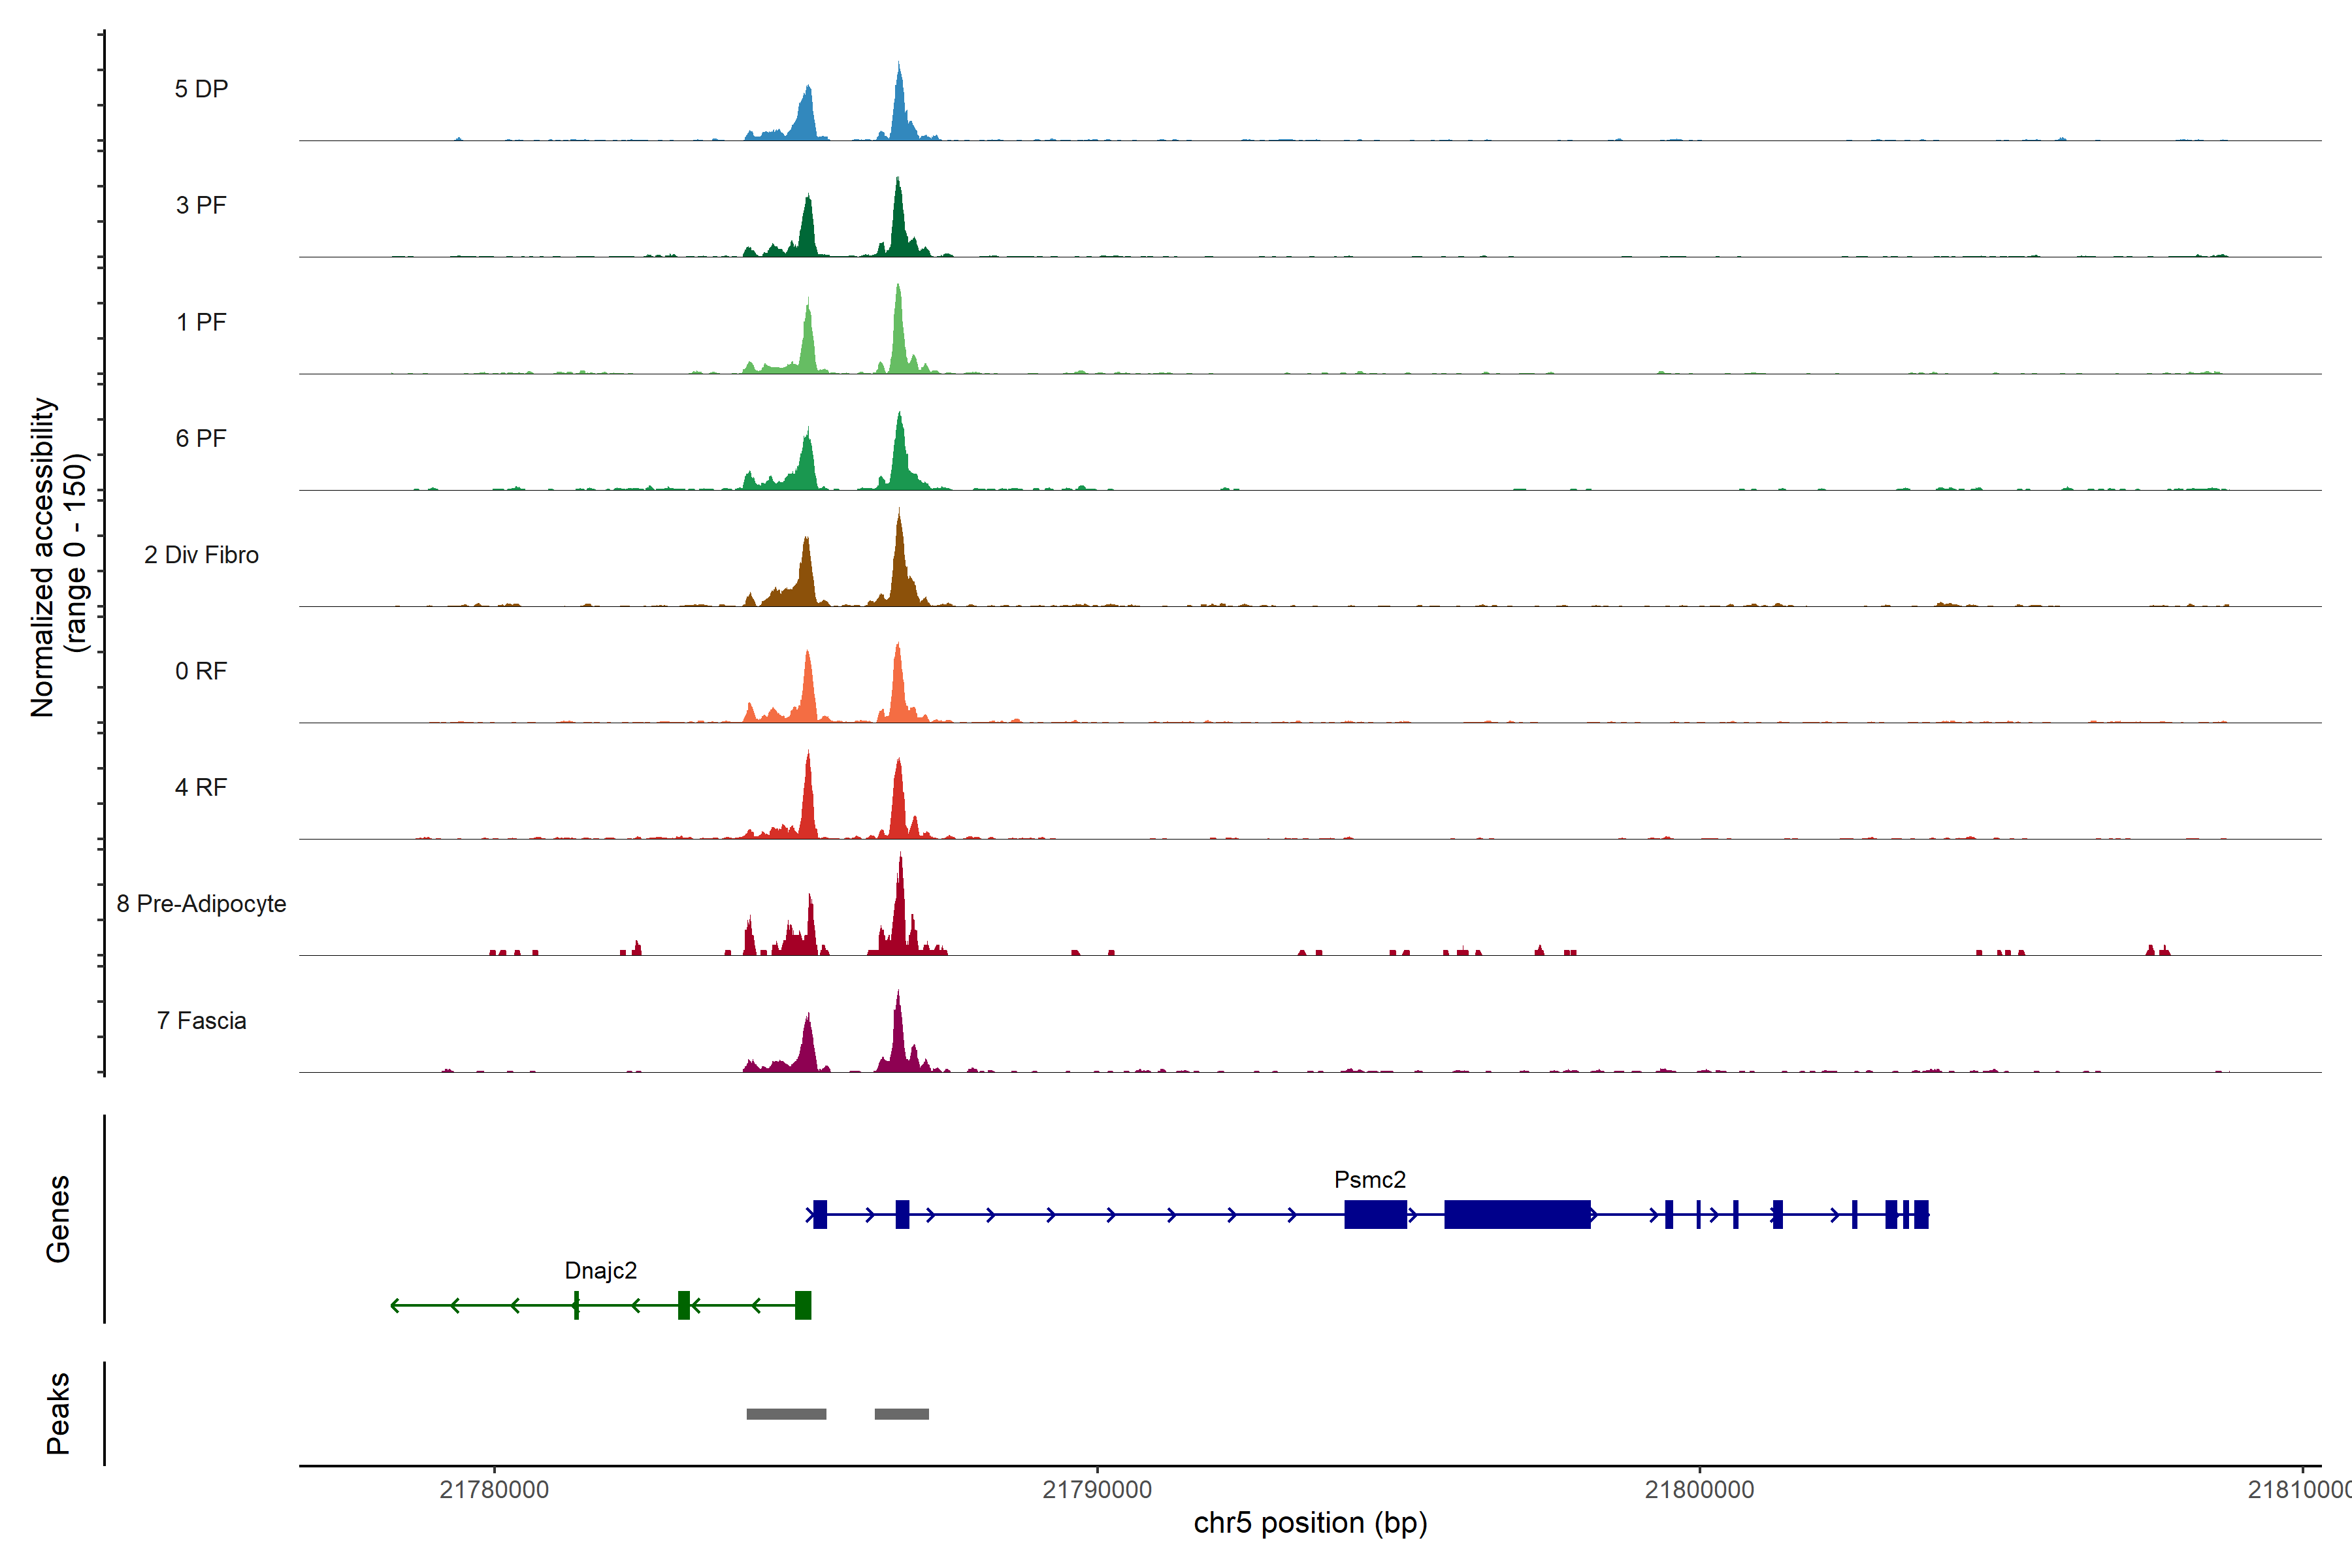Click the largest Psmc2 exon block
Viewport: 2352px width, 1568px height.
pyautogui.click(x=1517, y=1214)
